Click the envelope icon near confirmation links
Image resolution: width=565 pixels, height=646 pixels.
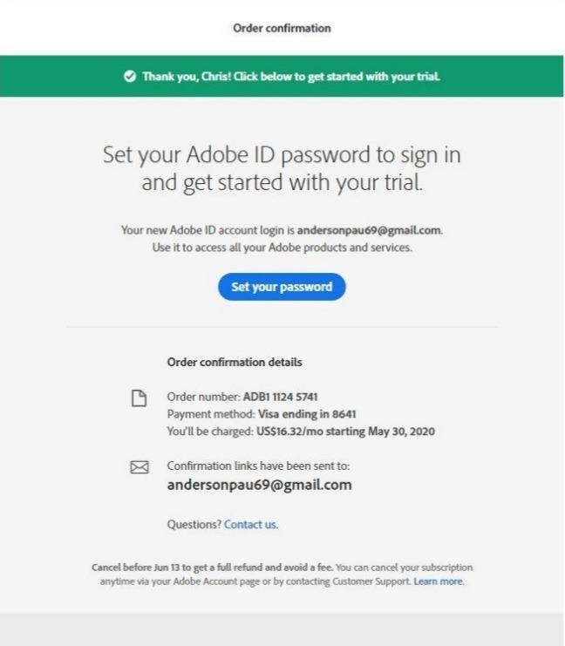(139, 467)
